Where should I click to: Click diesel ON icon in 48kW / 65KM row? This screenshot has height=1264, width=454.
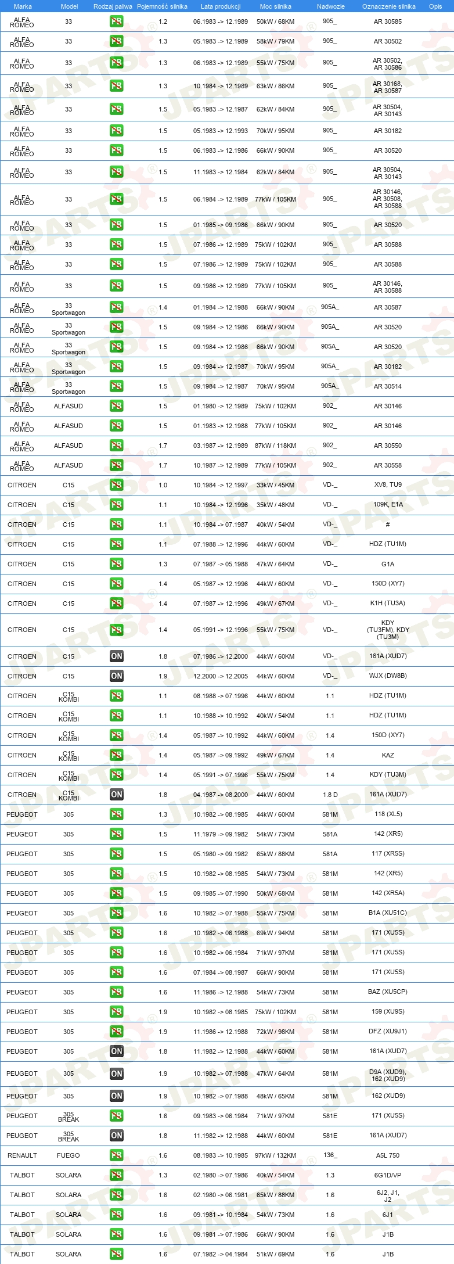117,1096
